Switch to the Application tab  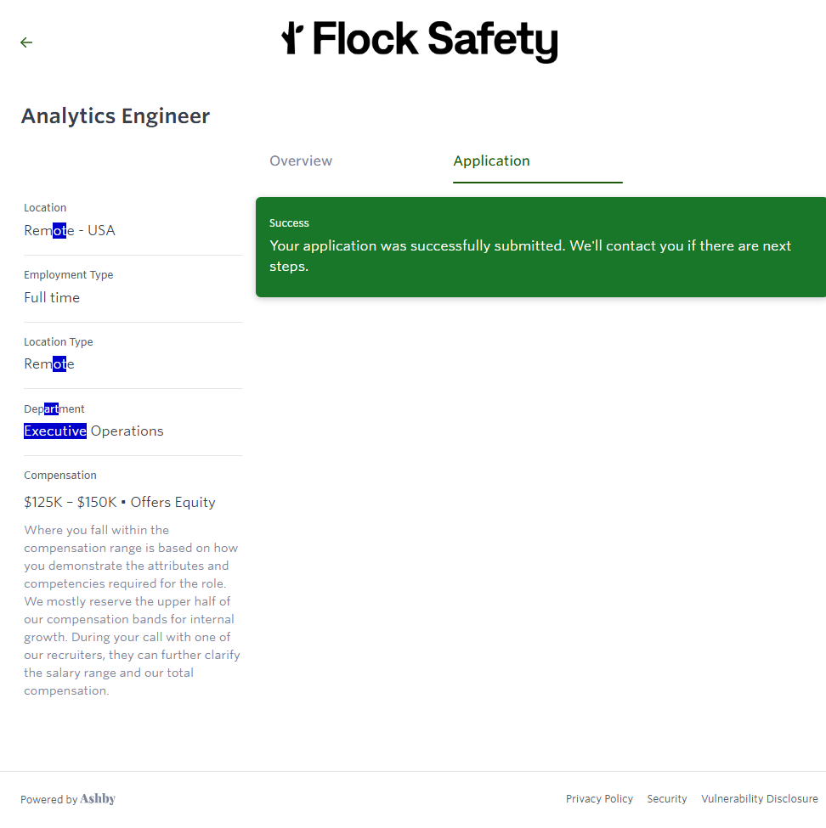491,161
